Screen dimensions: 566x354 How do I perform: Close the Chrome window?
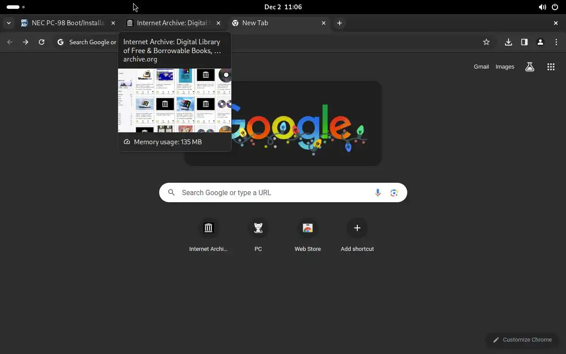tap(556, 23)
